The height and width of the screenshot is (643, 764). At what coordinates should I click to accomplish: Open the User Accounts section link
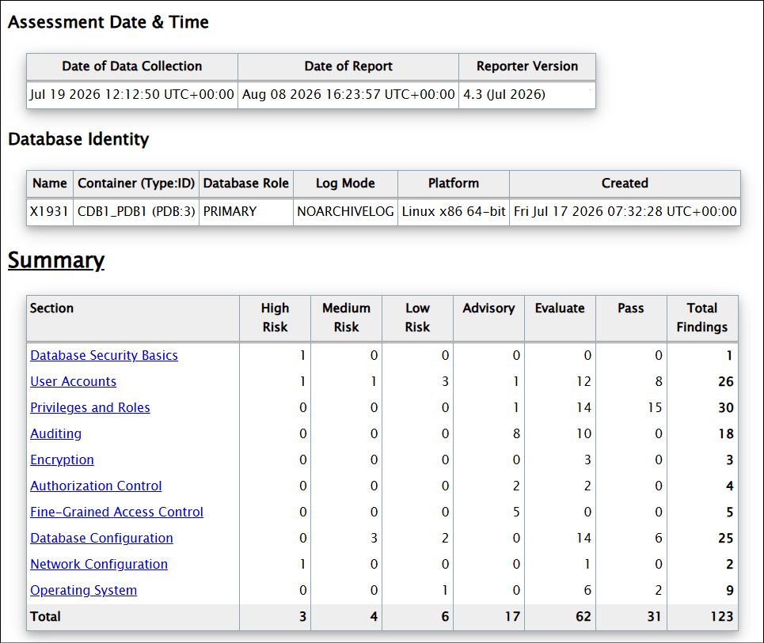(73, 382)
